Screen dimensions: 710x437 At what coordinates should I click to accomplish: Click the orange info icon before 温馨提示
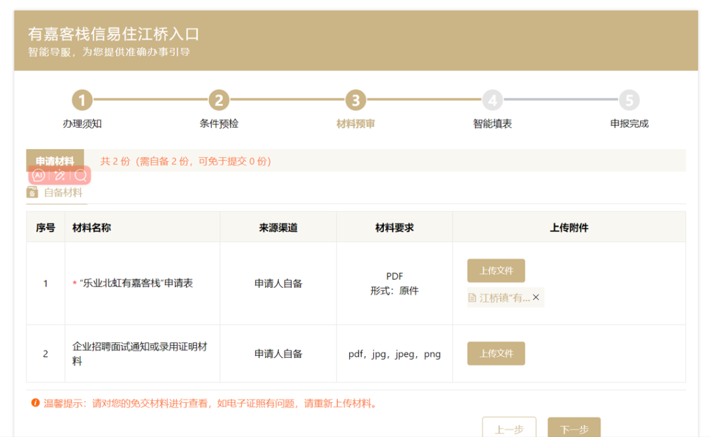click(35, 403)
